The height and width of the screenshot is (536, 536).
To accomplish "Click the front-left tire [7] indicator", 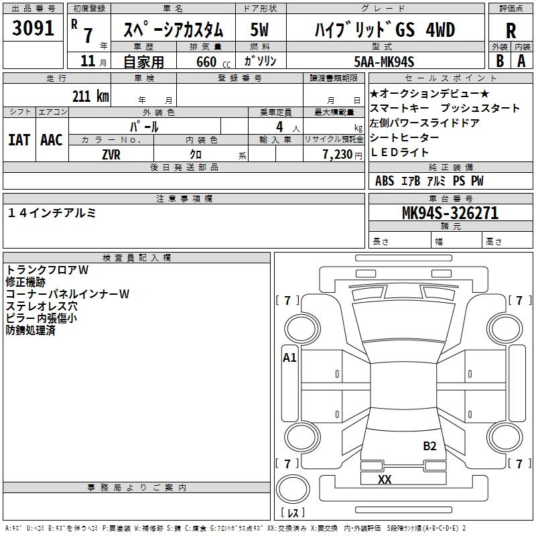I will pyautogui.click(x=288, y=301).
